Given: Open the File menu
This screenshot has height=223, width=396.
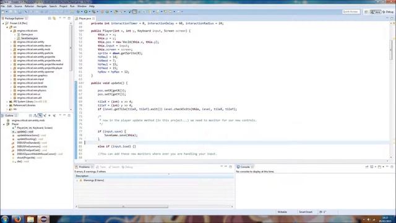Looking at the screenshot, I should point(2,6).
